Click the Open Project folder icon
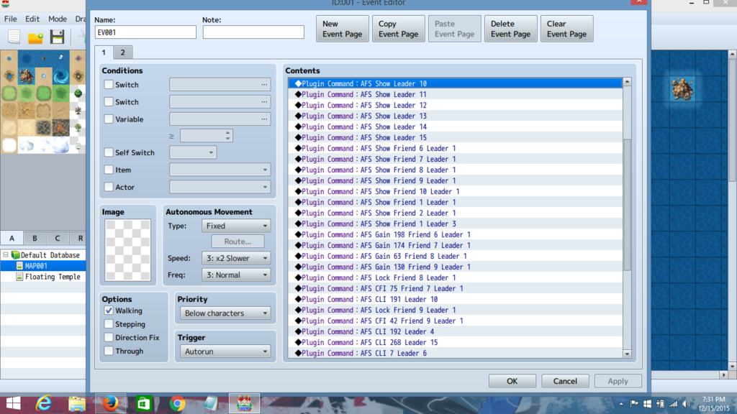This screenshot has height=414, width=737. (x=35, y=37)
